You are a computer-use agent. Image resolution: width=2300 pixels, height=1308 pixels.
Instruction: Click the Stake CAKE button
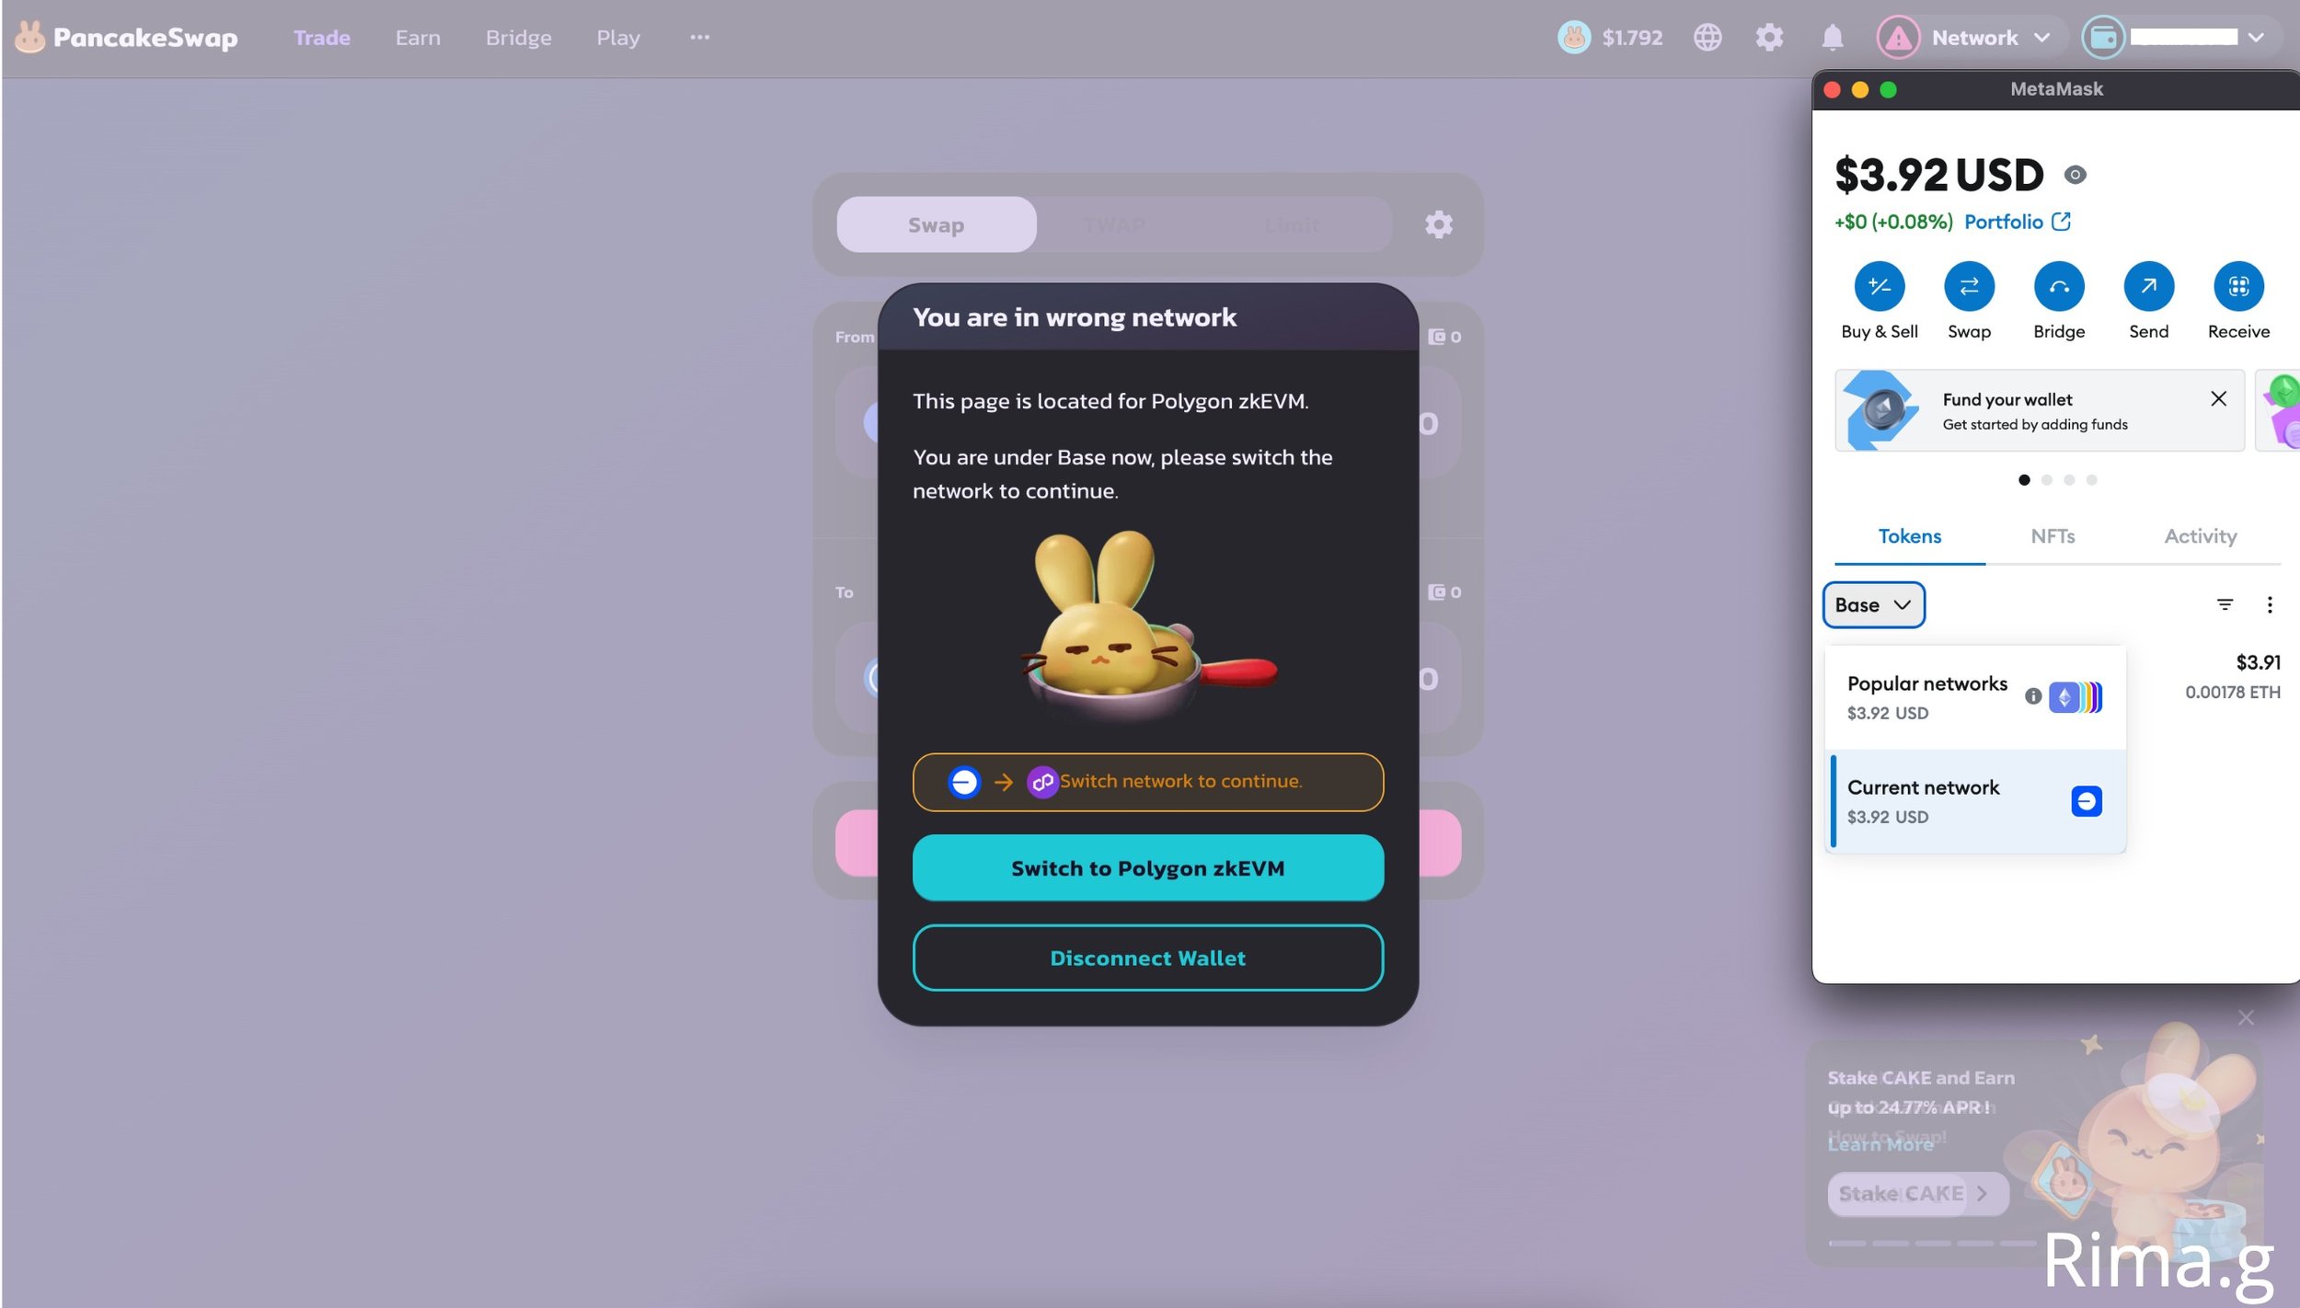[1917, 1193]
